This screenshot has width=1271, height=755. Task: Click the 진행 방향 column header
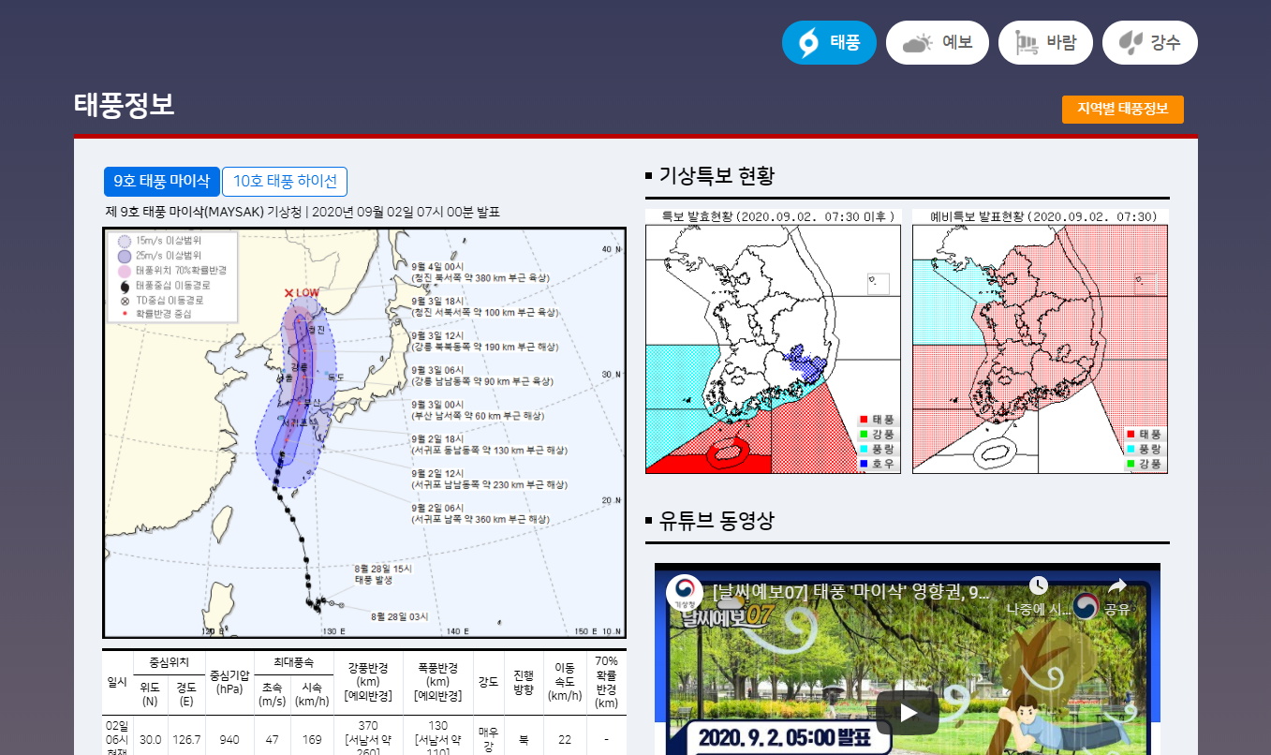pos(524,682)
